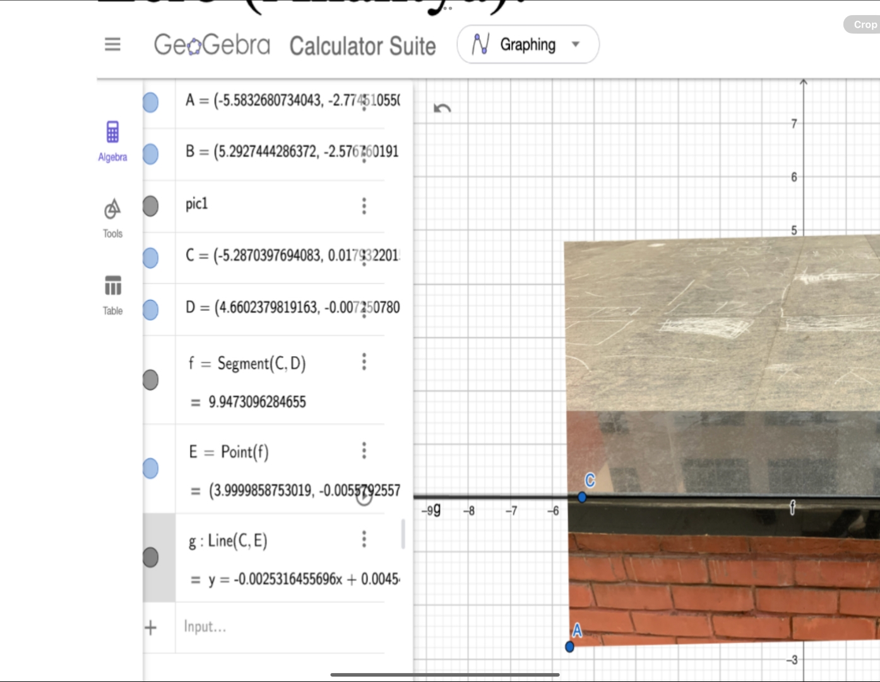This screenshot has width=880, height=682.
Task: Click the plus button to add input
Action: point(151,627)
